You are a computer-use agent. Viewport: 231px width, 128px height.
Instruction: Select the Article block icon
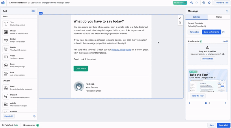[6, 104]
